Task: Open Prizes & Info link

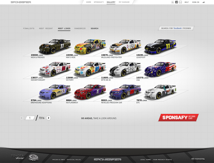Action: pos(59,160)
